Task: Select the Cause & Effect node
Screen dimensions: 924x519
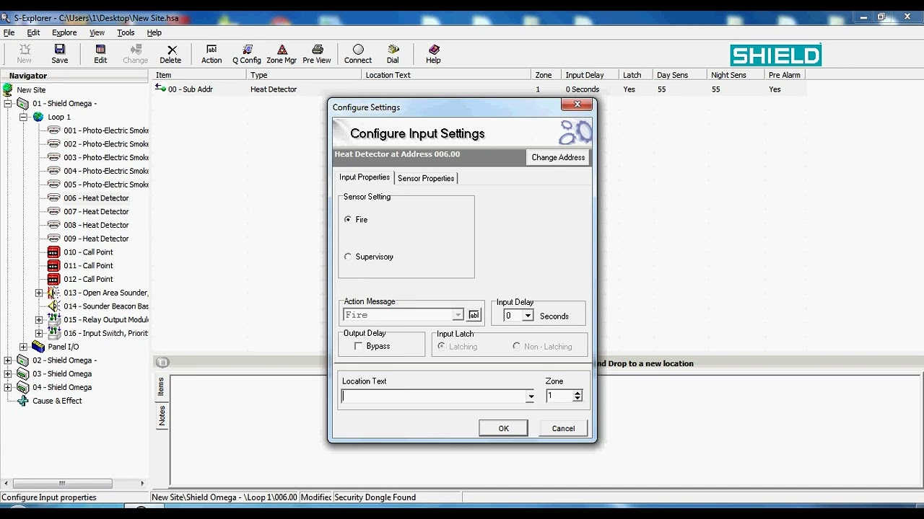Action: tap(57, 401)
